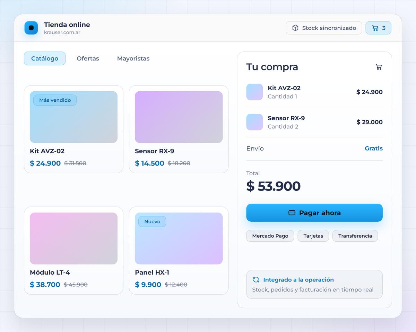Click the Tu compra heading
416x332 pixels.
point(272,67)
